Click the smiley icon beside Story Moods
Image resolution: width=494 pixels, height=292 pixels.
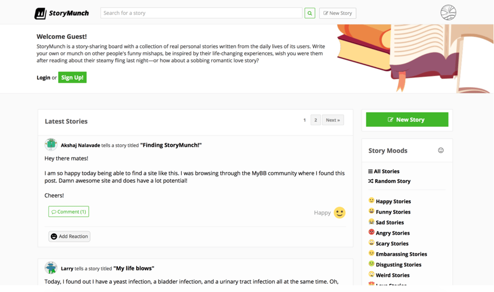point(441,150)
